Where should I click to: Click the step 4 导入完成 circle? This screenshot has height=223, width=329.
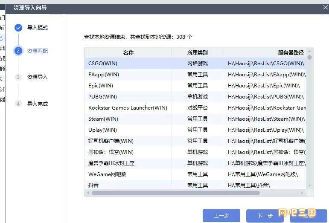coord(18,104)
